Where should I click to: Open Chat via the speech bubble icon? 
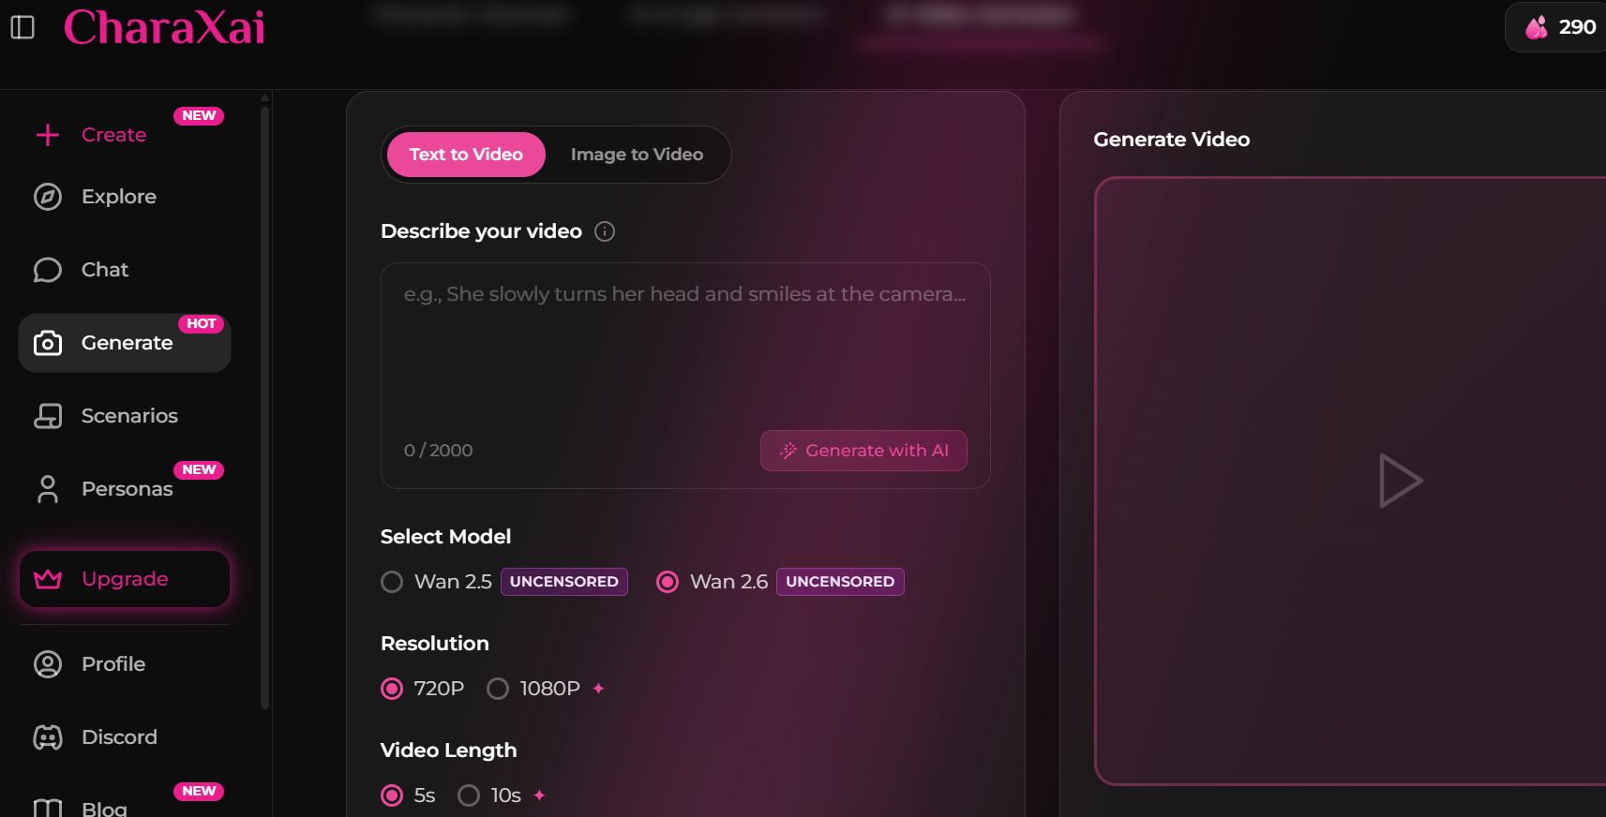(x=48, y=270)
